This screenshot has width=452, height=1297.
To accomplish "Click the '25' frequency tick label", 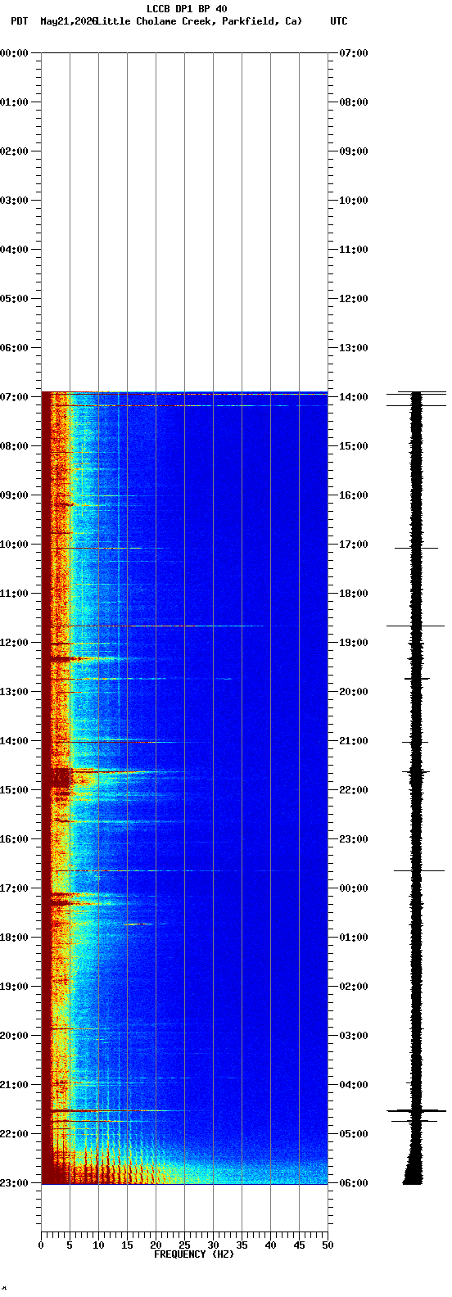I will pos(184,1245).
